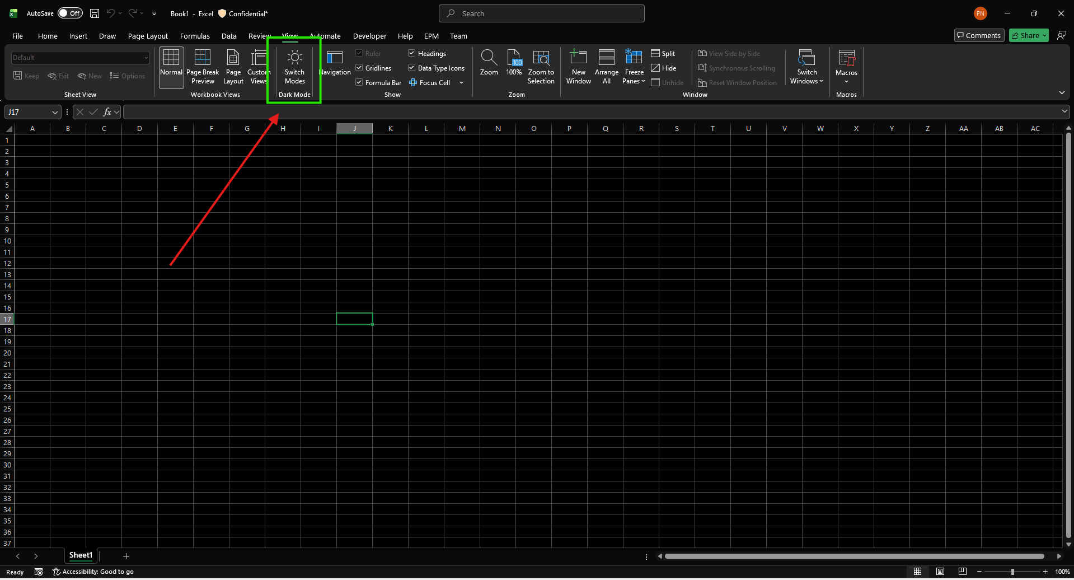Image resolution: width=1074 pixels, height=580 pixels.
Task: Click the Save icon in title bar
Action: point(95,13)
